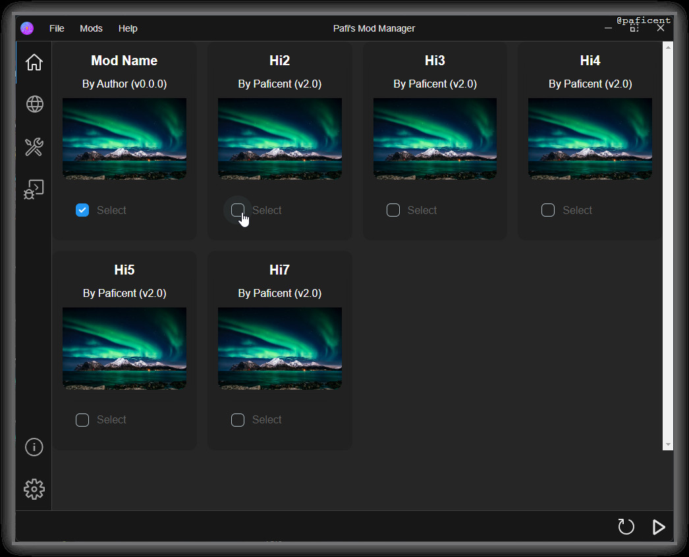
Task: Open the Help menu
Action: coord(128,28)
